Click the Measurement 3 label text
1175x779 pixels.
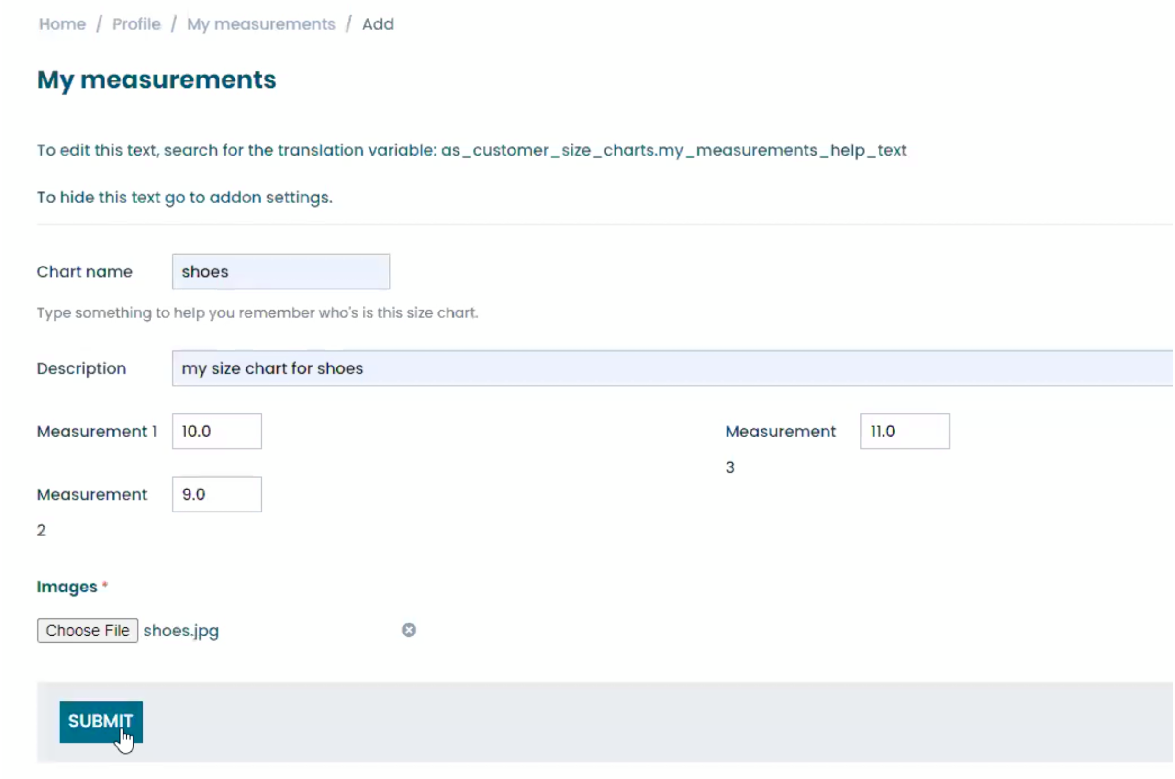[781, 432]
